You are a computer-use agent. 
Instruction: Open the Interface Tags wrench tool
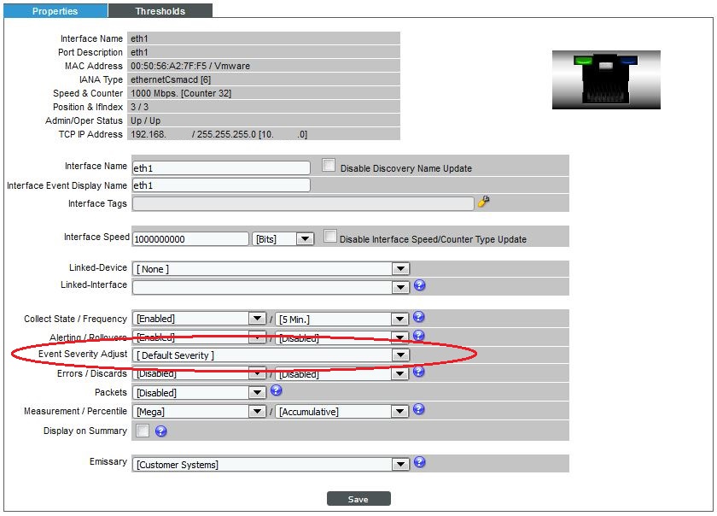(x=484, y=202)
